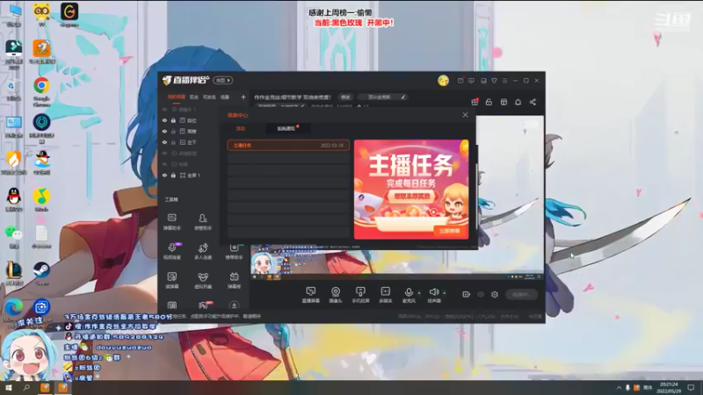Add 手机投屏 phone mirroring source
The image size is (703, 395).
point(360,295)
